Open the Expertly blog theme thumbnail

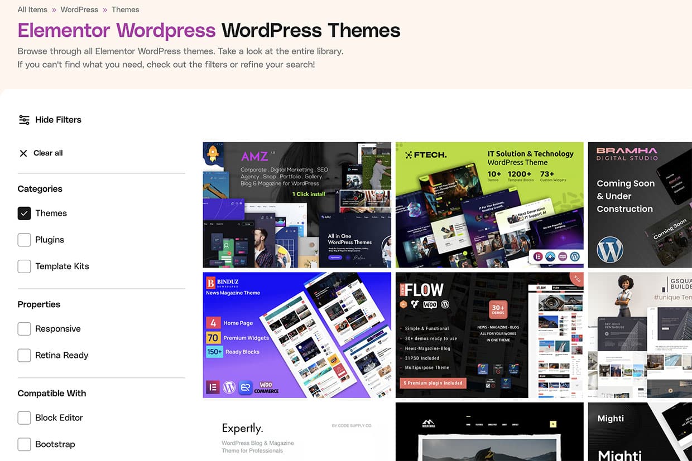click(x=297, y=432)
